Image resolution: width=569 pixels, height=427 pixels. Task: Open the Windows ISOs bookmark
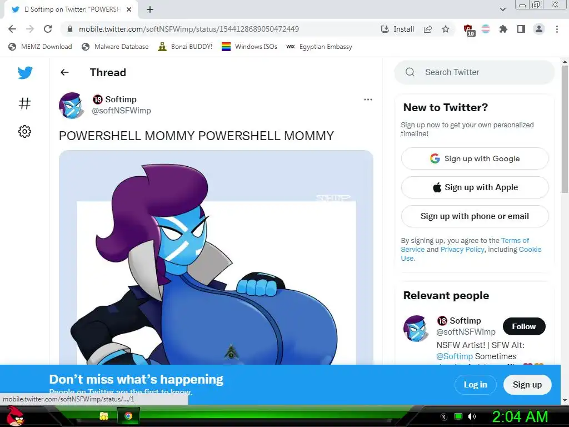[x=249, y=47]
